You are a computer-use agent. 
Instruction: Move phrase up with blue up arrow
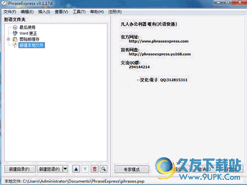[x=76, y=169]
